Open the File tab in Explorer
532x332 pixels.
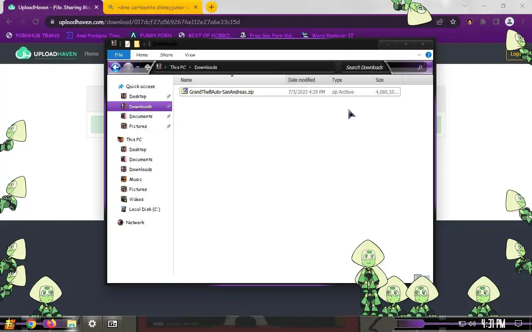point(118,55)
